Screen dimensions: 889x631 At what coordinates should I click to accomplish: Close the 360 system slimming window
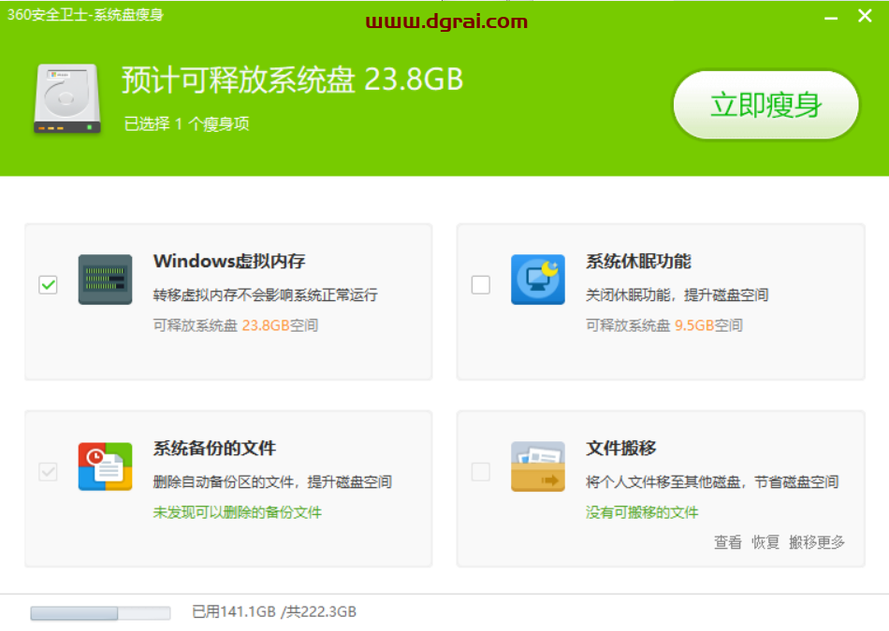pyautogui.click(x=865, y=16)
